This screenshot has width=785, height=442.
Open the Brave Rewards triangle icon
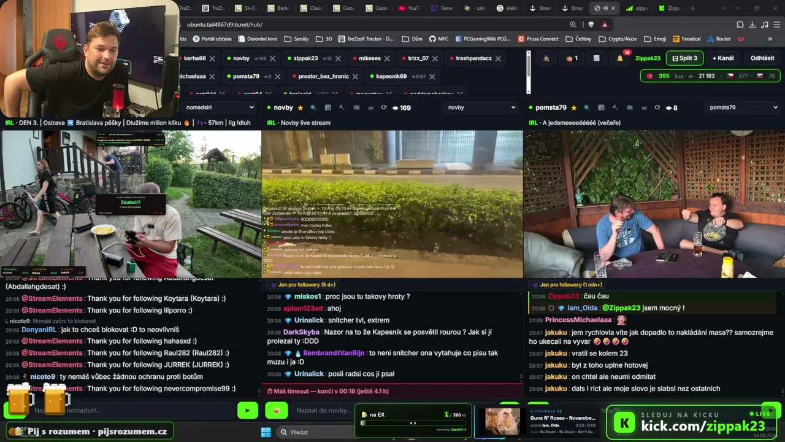[x=605, y=25]
